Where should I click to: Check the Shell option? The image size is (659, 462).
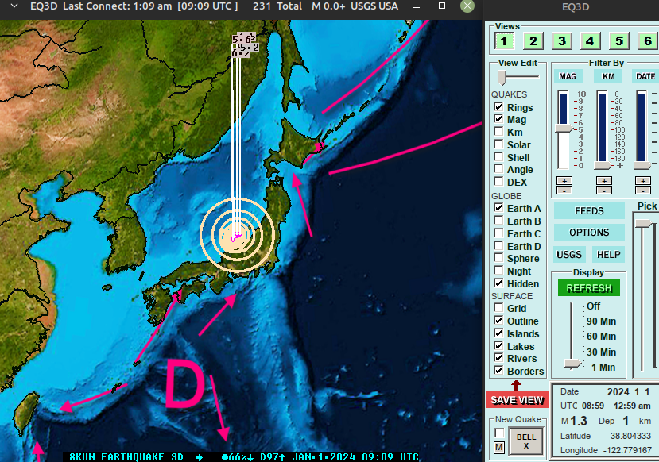point(498,157)
